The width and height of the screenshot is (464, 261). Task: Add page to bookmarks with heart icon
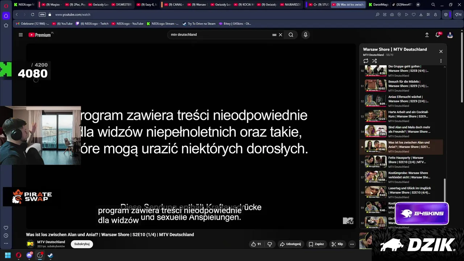click(x=414, y=14)
